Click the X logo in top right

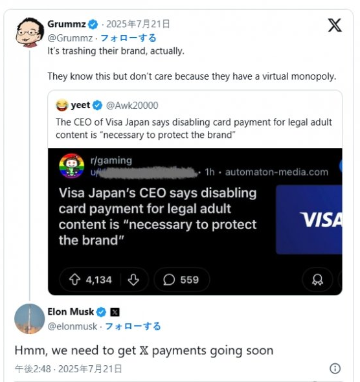[x=335, y=25]
